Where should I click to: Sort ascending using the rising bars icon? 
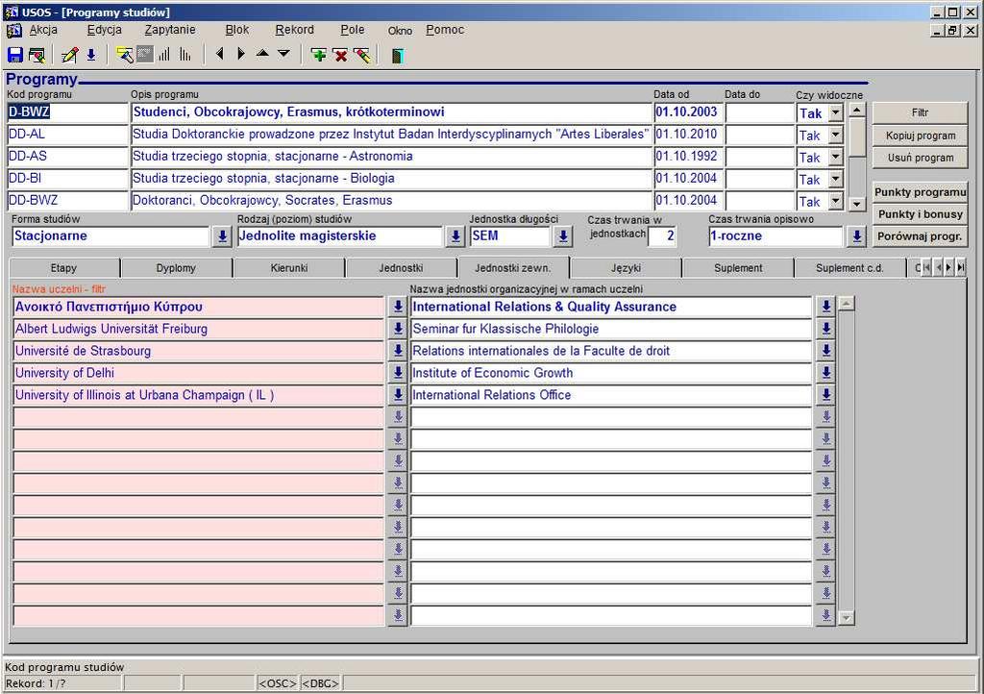coord(164,55)
